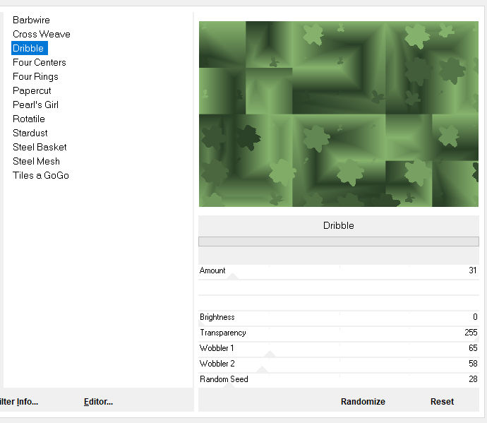Select Cross Weave from filter list
Viewport: 487px width, 423px height.
[41, 34]
